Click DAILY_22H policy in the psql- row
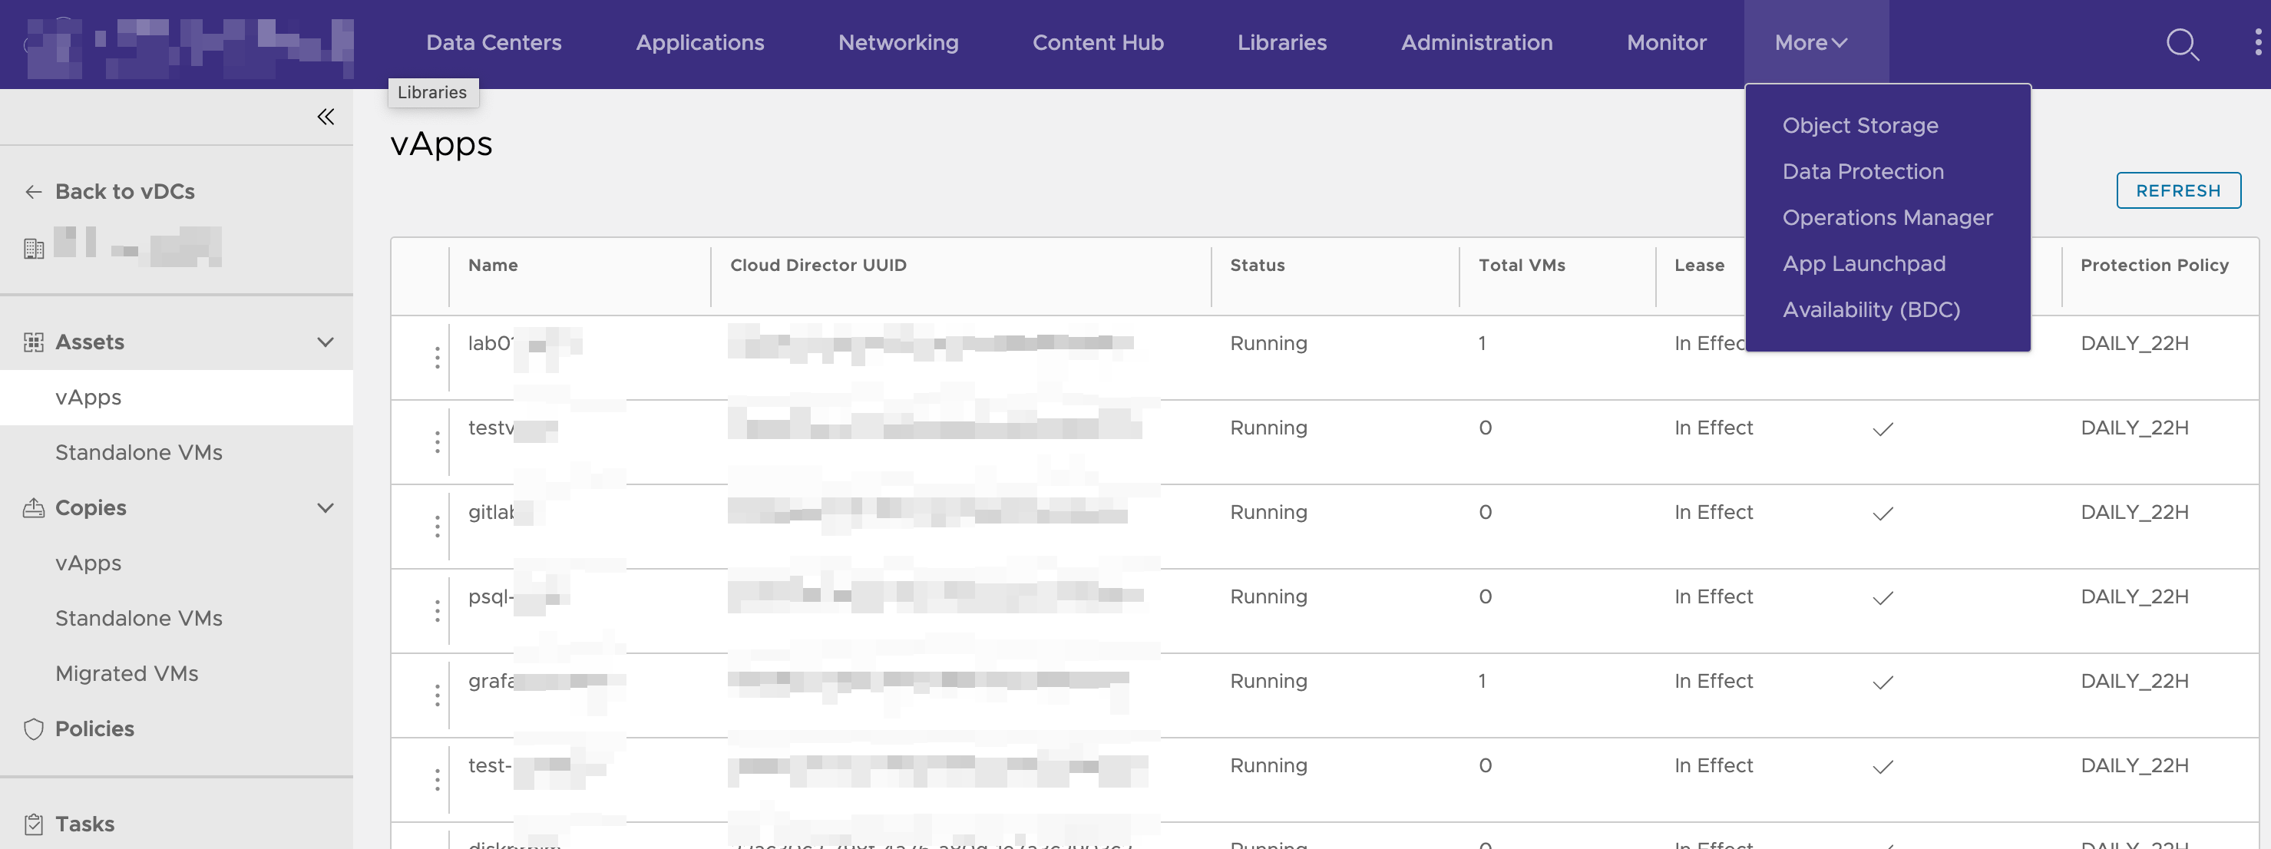The width and height of the screenshot is (2271, 849). 2134,597
